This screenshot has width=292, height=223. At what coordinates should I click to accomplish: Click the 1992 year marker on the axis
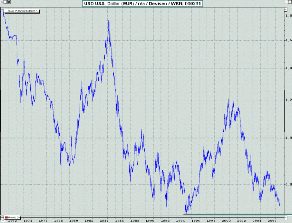165,221
